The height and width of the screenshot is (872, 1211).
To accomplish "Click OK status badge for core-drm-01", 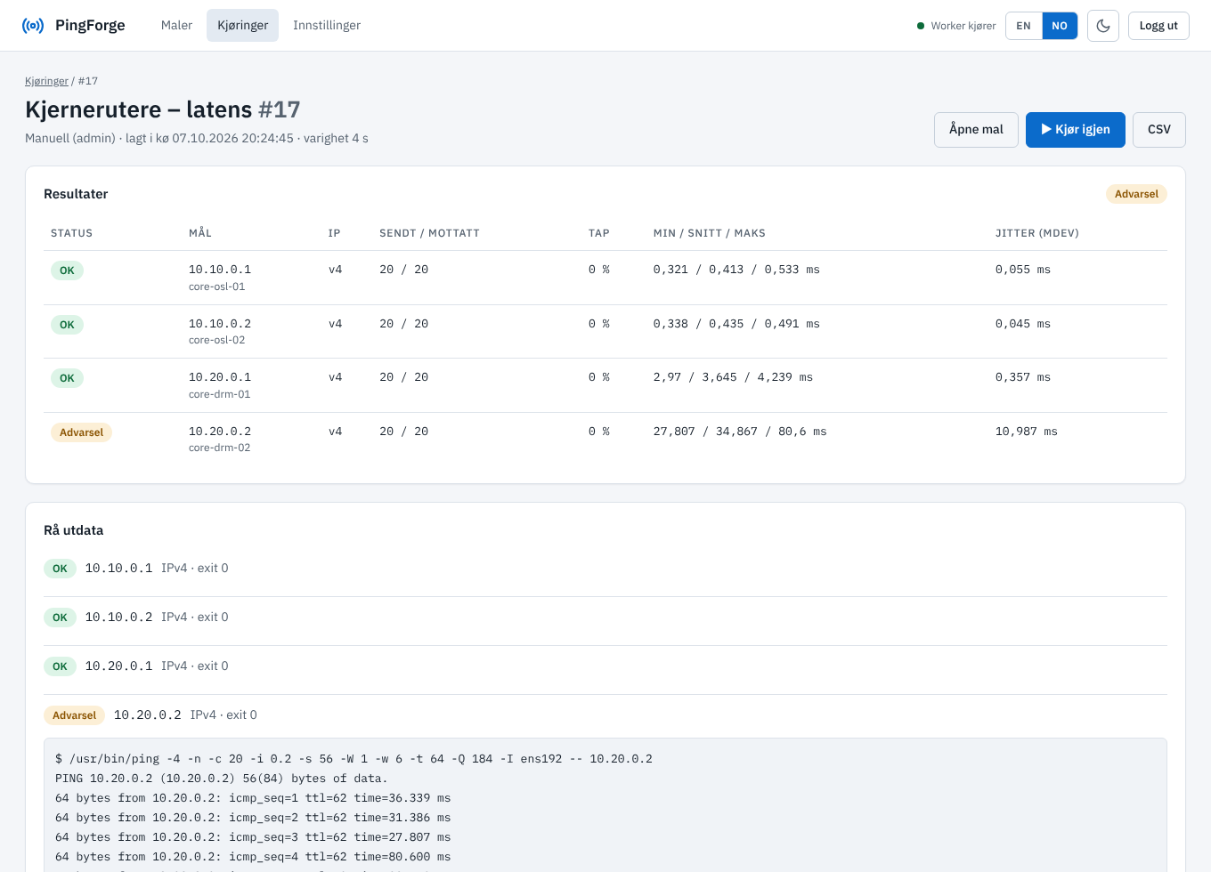I will tap(67, 378).
